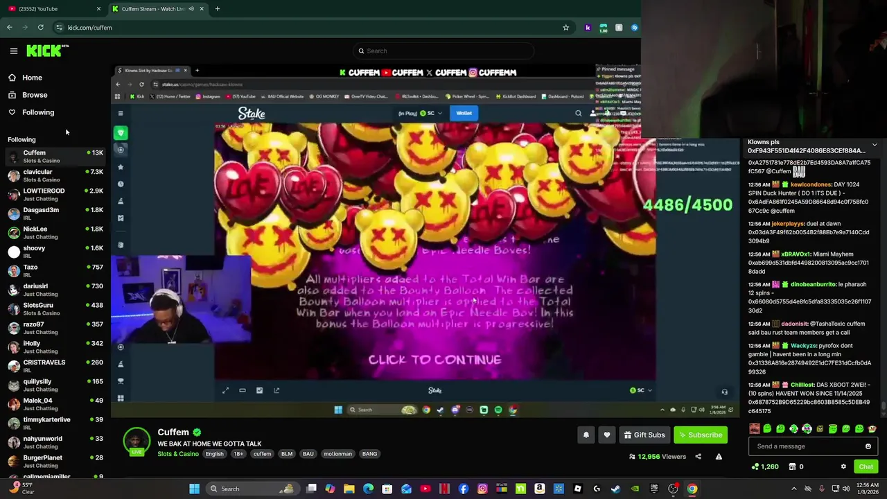This screenshot has height=499, width=887.
Task: Open shoovy channel in sidebar
Action: pos(55,252)
